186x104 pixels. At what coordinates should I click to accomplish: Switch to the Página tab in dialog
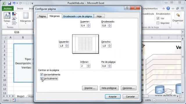(x=42, y=16)
